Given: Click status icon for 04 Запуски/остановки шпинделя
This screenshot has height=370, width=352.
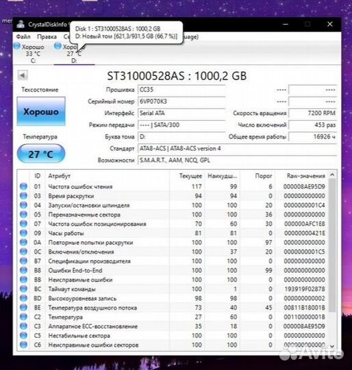Looking at the screenshot, I should tap(23, 205).
